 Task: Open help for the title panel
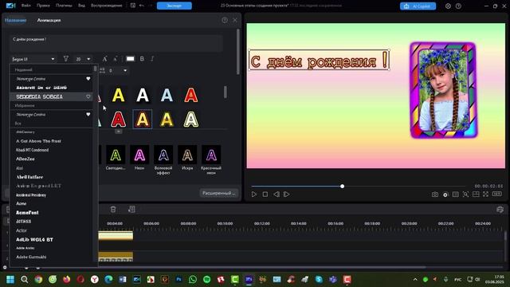tap(225, 20)
